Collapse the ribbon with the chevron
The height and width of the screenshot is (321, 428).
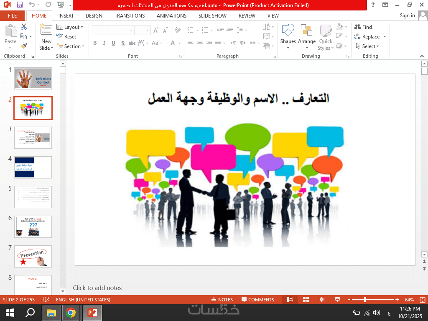click(422, 56)
